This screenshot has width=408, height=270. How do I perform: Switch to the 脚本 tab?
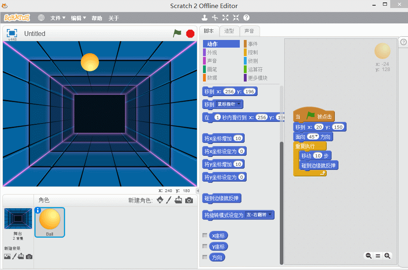(209, 31)
